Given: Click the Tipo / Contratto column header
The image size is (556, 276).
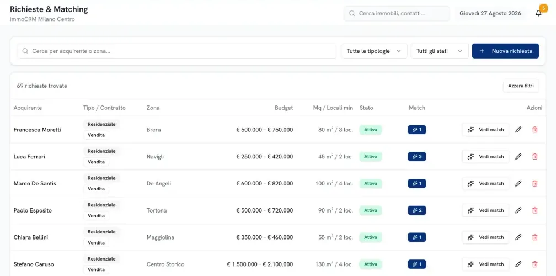Looking at the screenshot, I should 104,108.
